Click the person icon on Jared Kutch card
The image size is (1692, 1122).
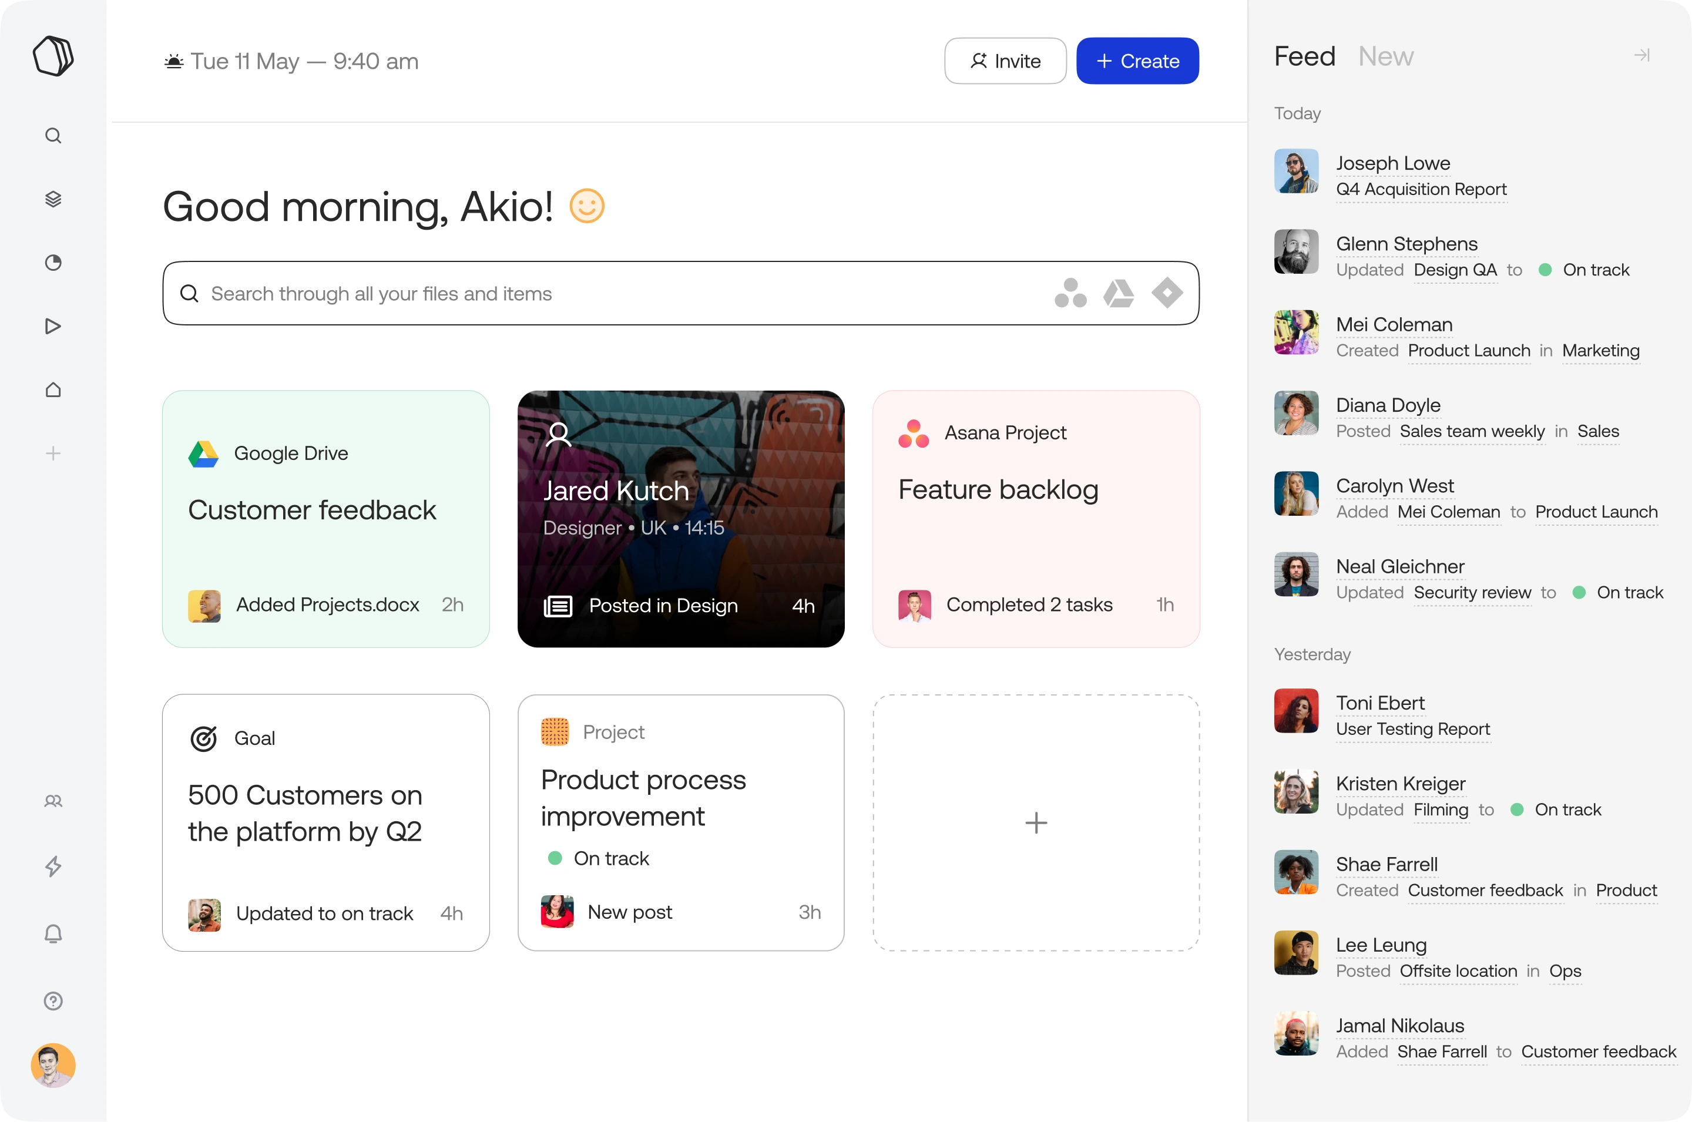[559, 434]
